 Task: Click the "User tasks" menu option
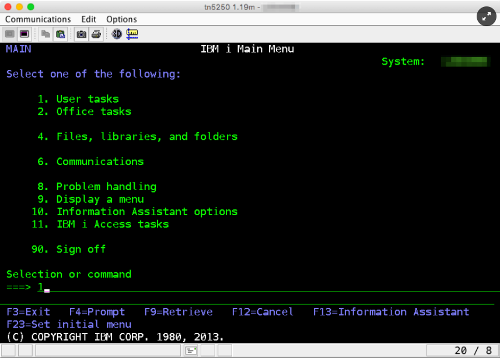87,99
